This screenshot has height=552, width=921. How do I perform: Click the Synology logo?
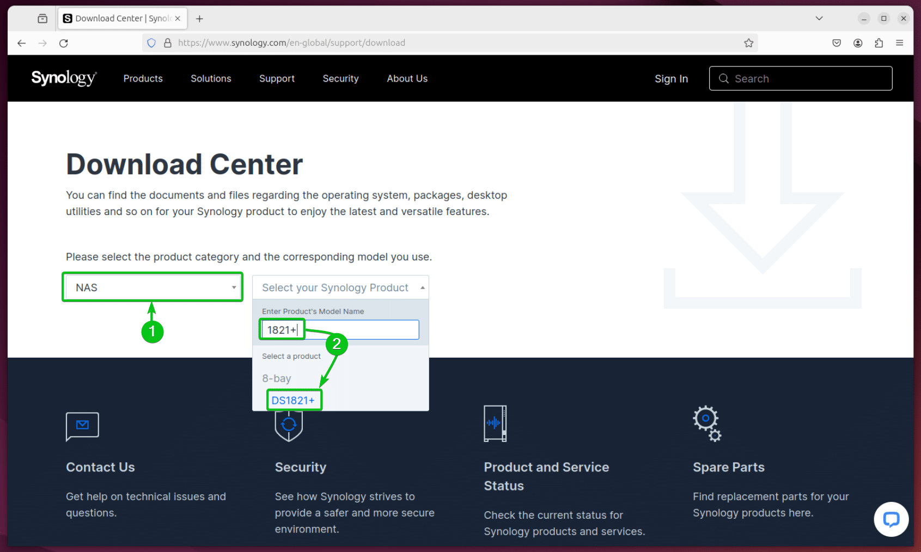coord(63,78)
